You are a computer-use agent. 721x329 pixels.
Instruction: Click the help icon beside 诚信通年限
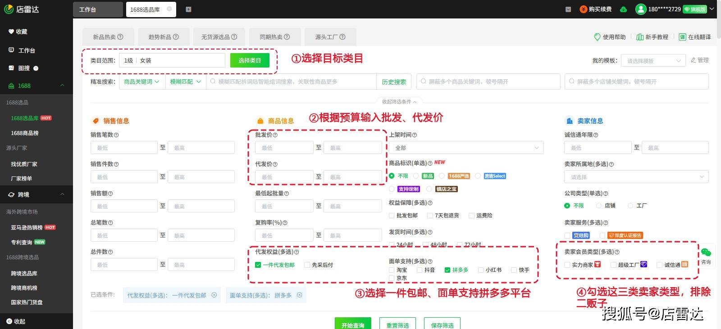point(596,135)
